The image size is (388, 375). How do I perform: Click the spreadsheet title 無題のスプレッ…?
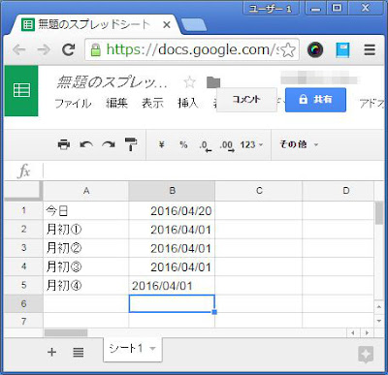[x=112, y=82]
